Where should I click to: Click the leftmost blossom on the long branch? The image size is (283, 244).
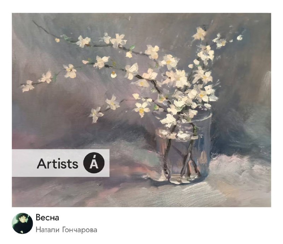28,86
